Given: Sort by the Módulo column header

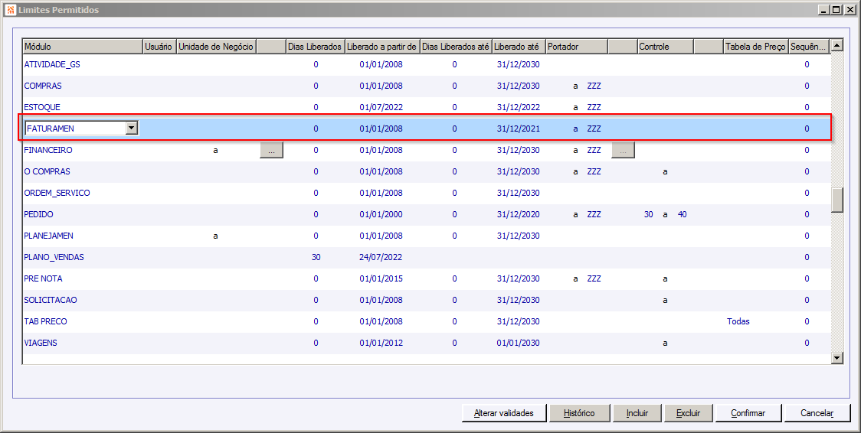Looking at the screenshot, I should (83, 47).
